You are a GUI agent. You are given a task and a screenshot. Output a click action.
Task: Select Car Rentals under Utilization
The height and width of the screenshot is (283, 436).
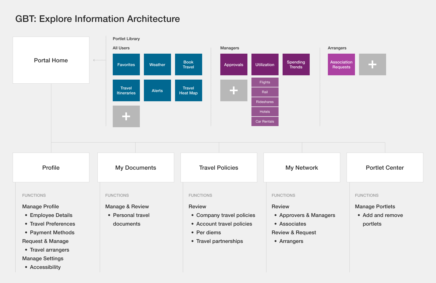(265, 121)
